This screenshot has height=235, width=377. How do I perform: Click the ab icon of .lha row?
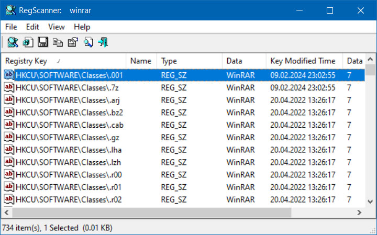point(9,150)
